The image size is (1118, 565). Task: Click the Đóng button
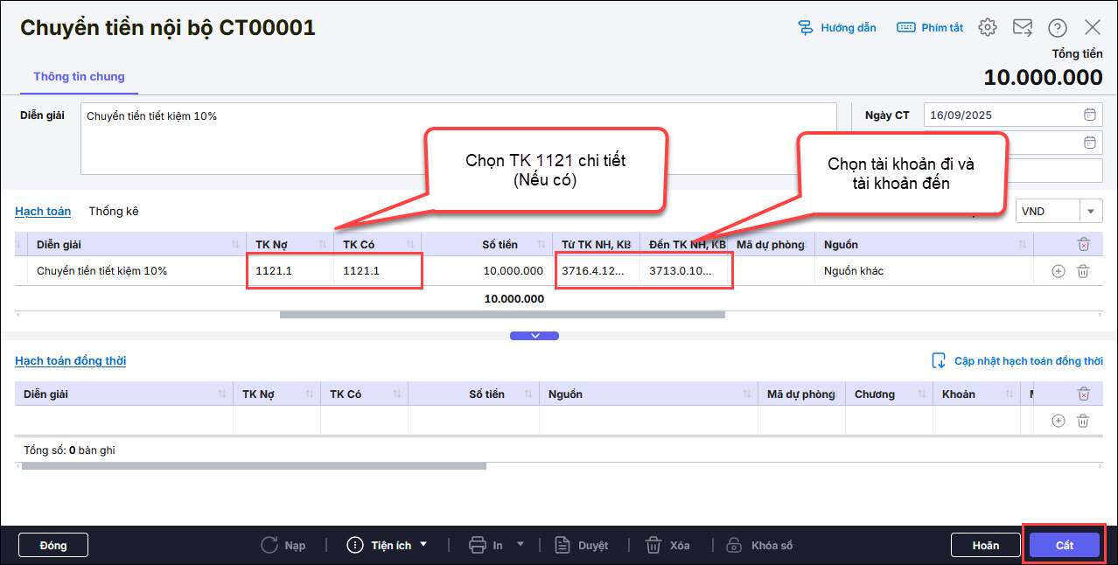tap(53, 545)
